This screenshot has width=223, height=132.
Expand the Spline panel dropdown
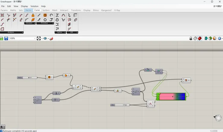65,32
